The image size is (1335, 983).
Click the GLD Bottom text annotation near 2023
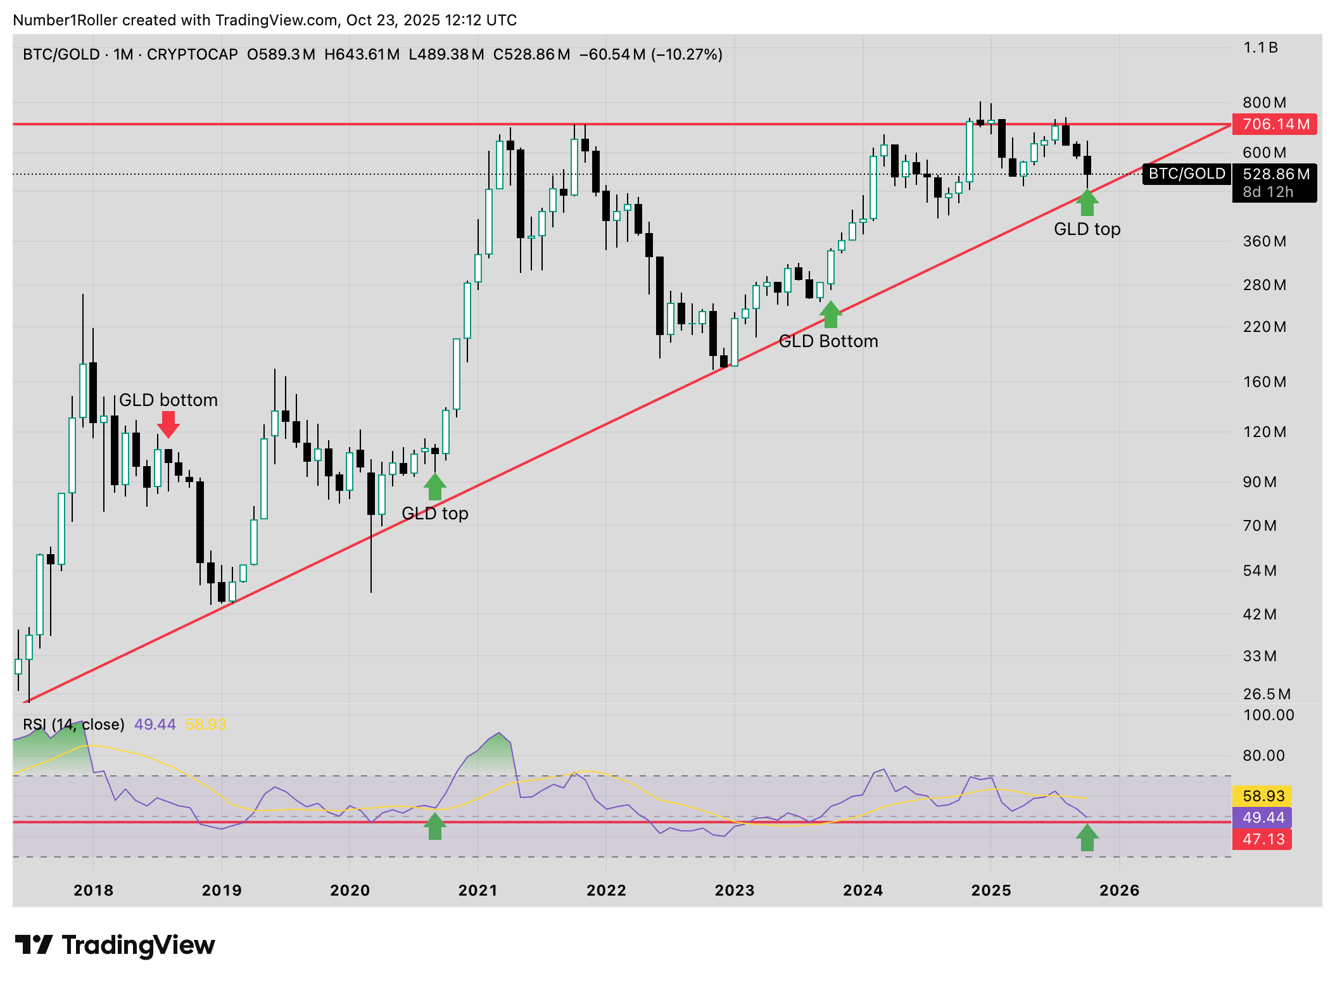point(828,341)
